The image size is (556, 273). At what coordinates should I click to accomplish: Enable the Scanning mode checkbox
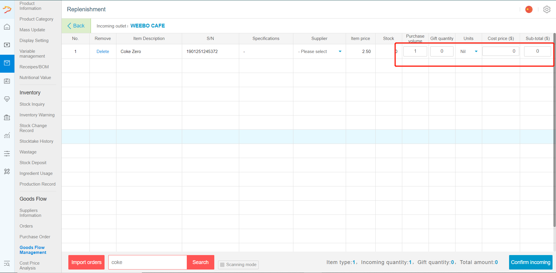point(222,265)
